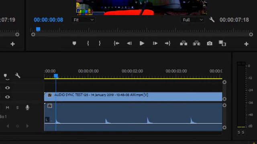Click the program monitor video preview
The height and width of the screenshot is (144, 257).
(142, 8)
